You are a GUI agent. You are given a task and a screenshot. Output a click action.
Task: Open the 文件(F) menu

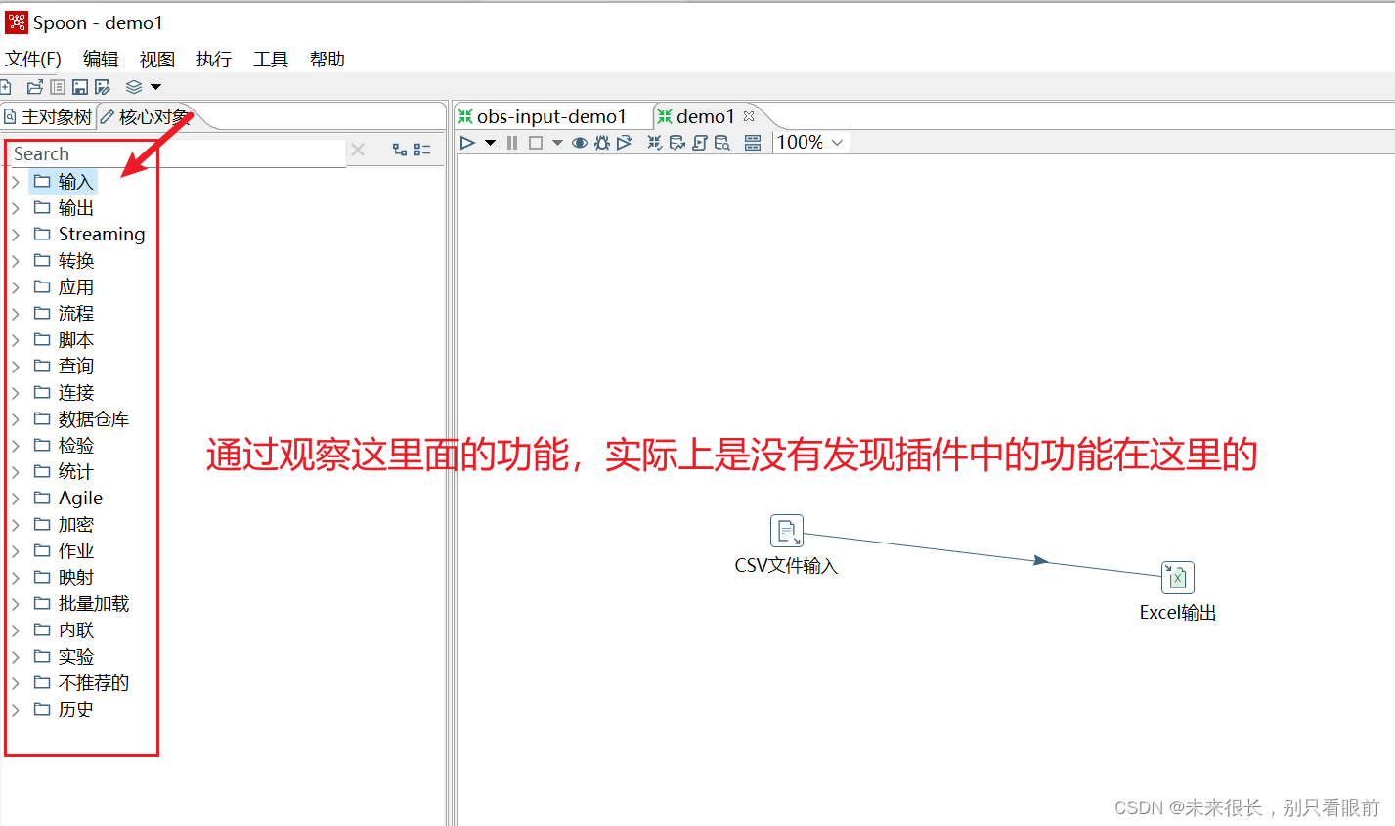33,60
